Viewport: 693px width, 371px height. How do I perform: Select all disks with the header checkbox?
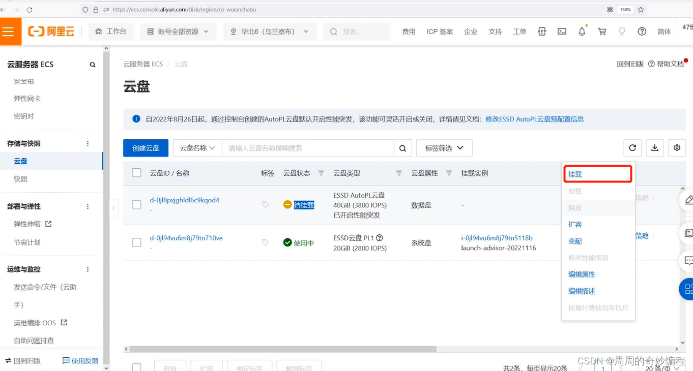(x=136, y=173)
